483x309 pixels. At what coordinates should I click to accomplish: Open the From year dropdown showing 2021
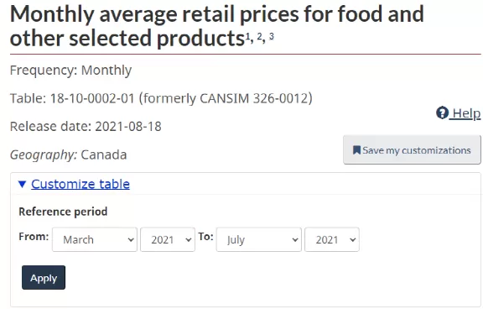pyautogui.click(x=168, y=239)
